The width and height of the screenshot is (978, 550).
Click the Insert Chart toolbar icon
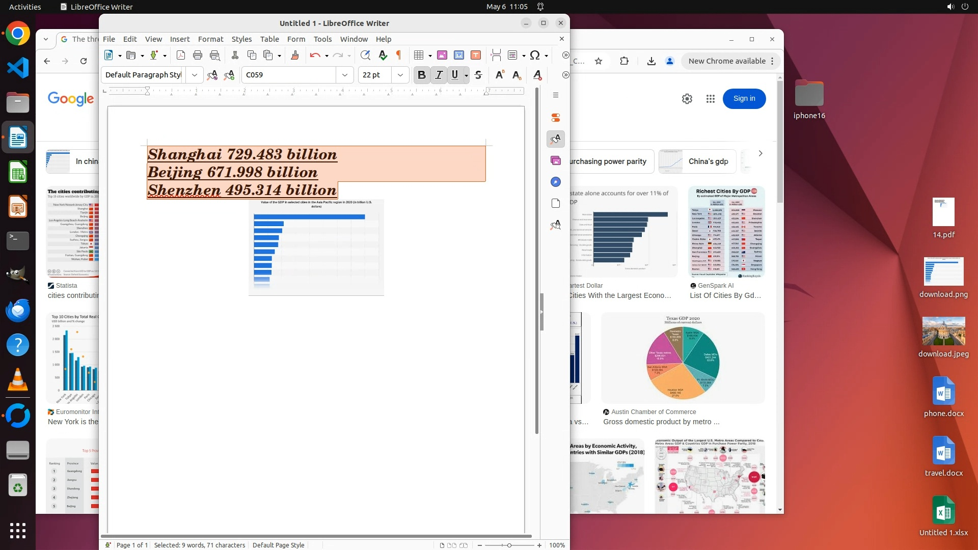coord(459,55)
